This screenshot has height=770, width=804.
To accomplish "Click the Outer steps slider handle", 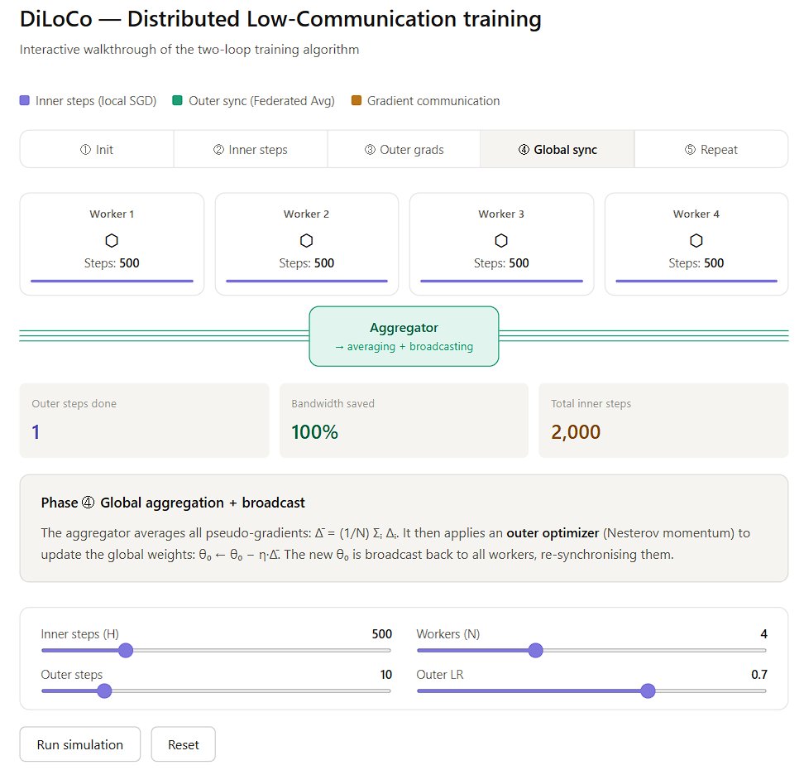I will click(x=104, y=691).
